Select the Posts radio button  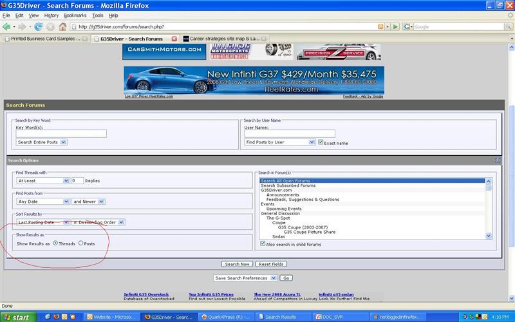80,243
